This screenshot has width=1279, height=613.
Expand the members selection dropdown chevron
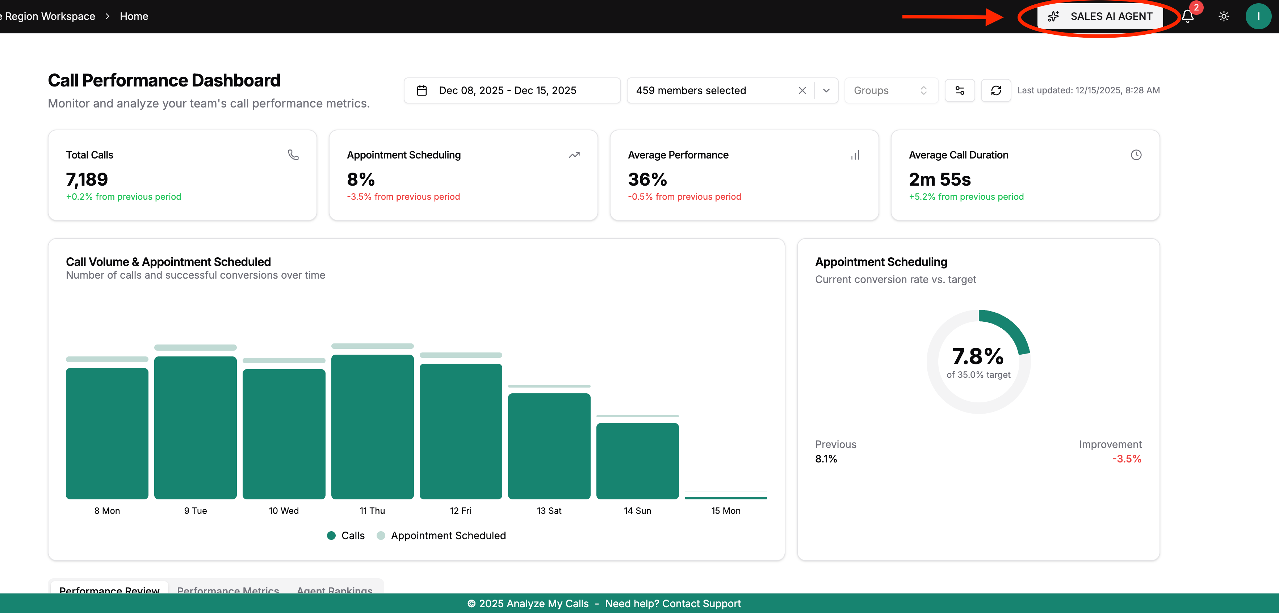click(826, 90)
